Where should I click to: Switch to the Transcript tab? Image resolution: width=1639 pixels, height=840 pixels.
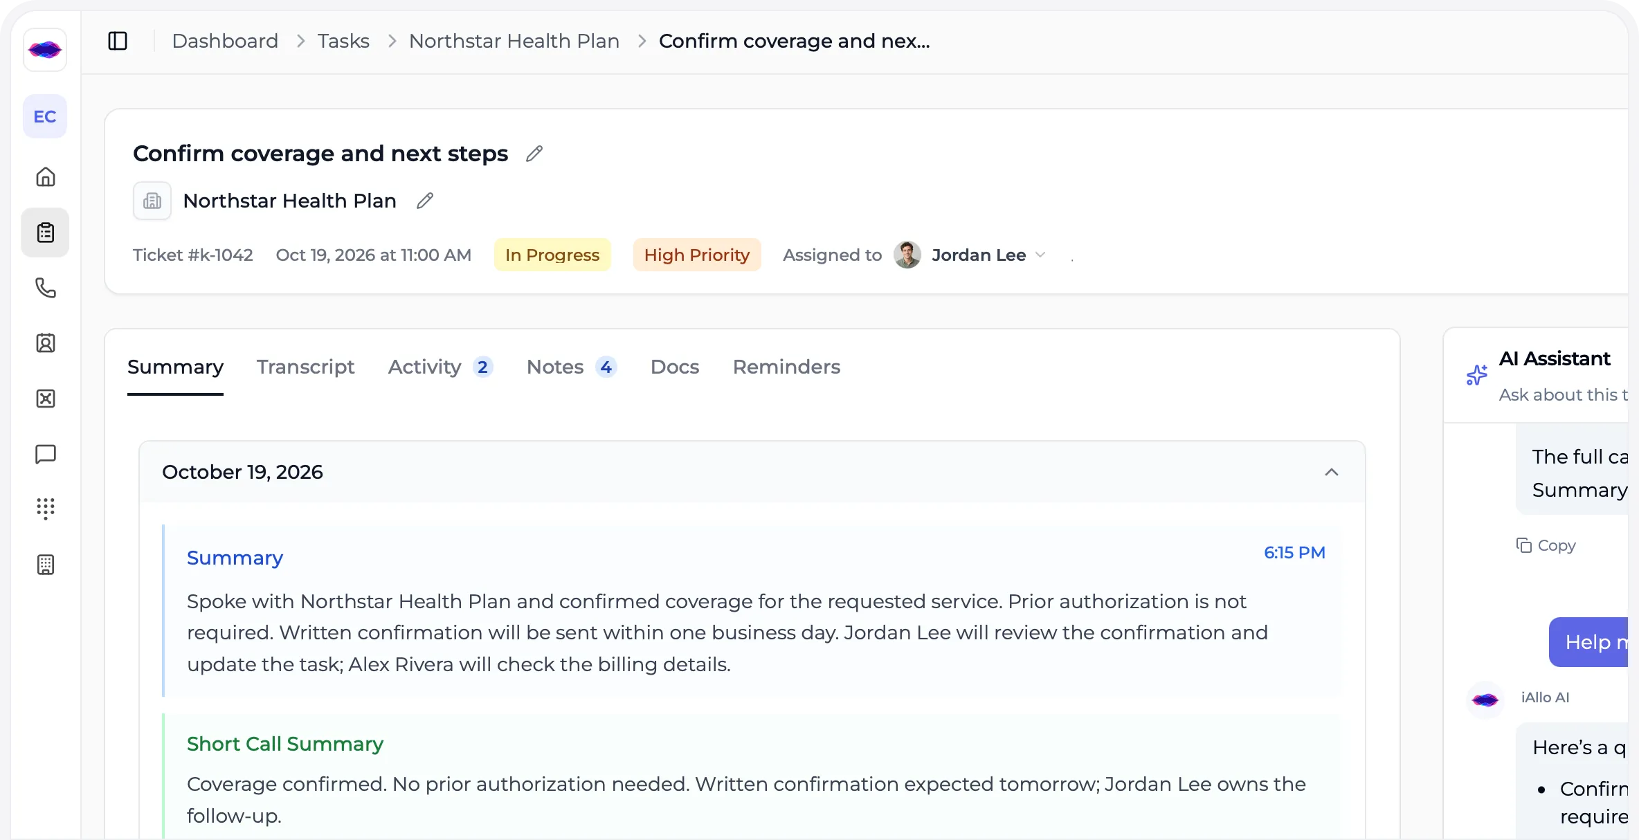pos(305,367)
